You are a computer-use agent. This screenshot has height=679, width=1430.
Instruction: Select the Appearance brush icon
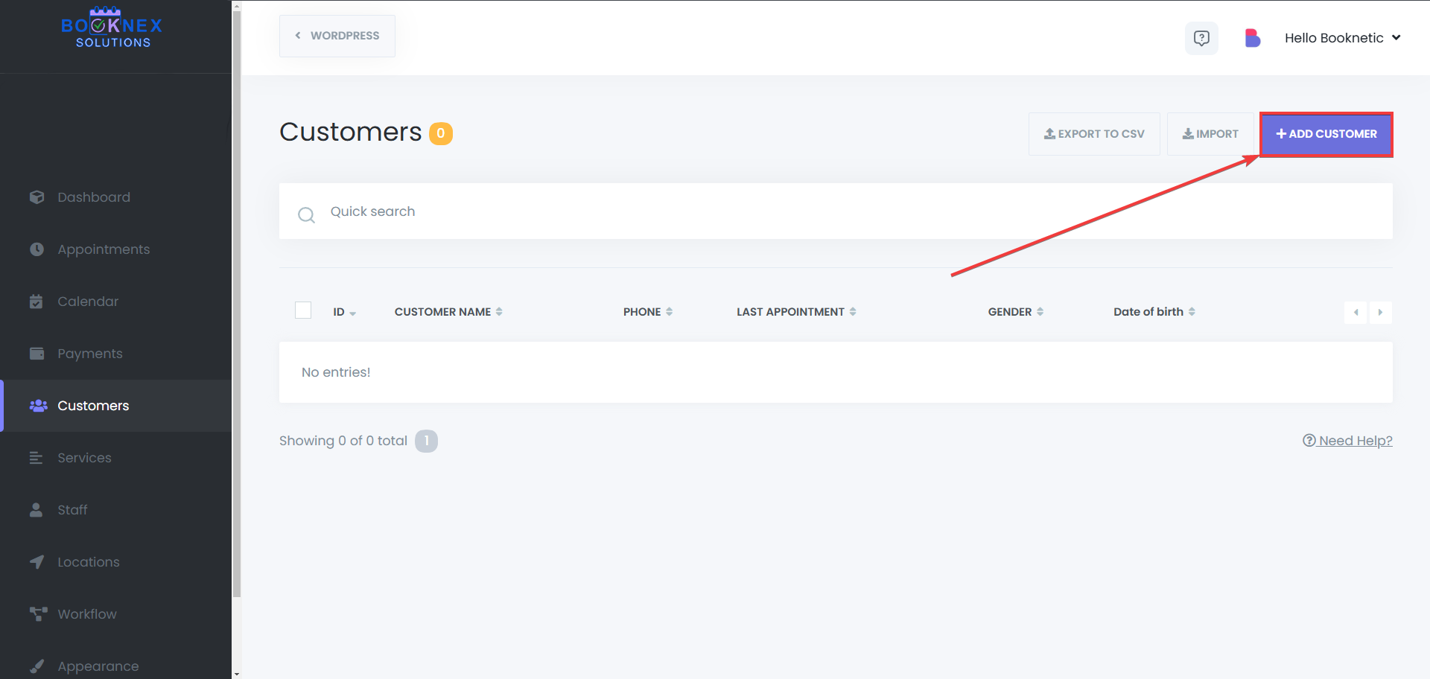pos(36,666)
